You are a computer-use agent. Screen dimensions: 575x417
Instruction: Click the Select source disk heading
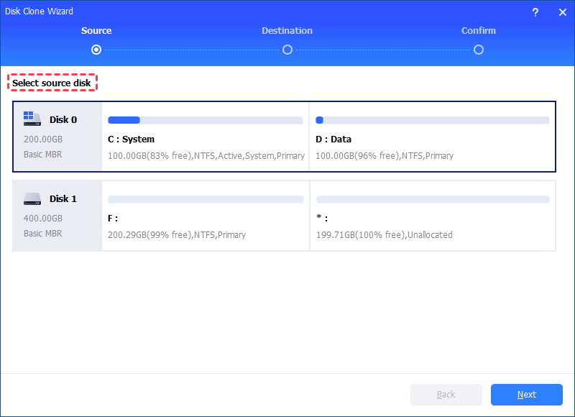point(52,82)
